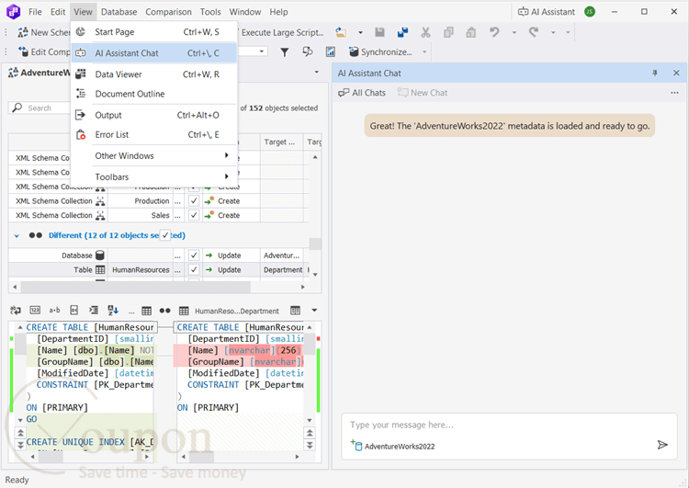The width and height of the screenshot is (689, 488).
Task: Toggle checkbox for Production XML Schema Collection
Action: pos(193,201)
